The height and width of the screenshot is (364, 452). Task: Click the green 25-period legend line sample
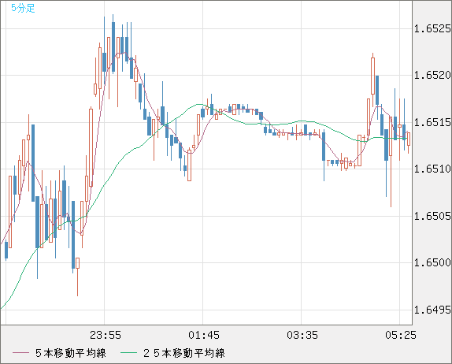128,353
